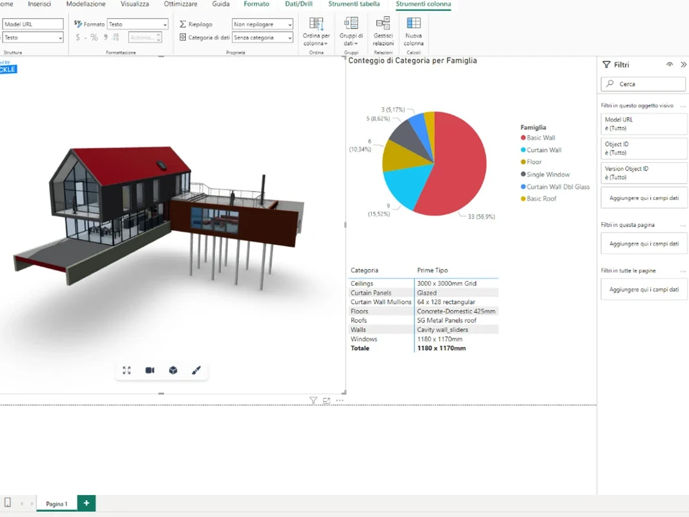This screenshot has height=517, width=689.
Task: Open the Testo data type dropdown
Action: pos(32,38)
